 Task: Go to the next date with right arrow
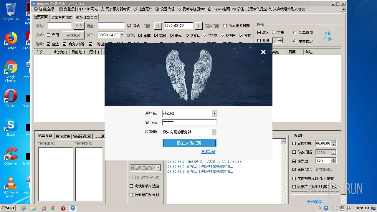(x=199, y=26)
